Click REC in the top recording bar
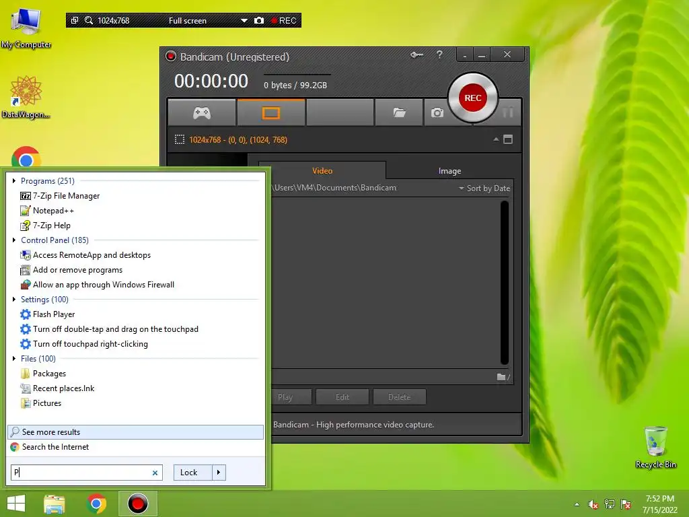Image resolution: width=689 pixels, height=517 pixels. [x=284, y=21]
